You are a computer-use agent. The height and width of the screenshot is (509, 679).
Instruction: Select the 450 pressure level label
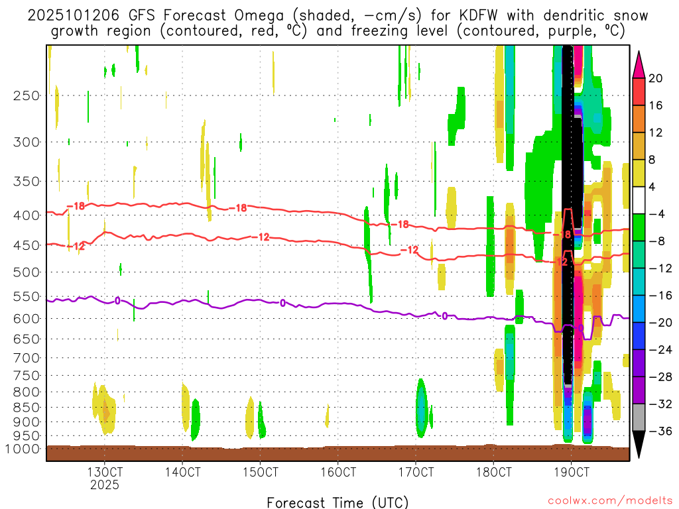click(27, 245)
